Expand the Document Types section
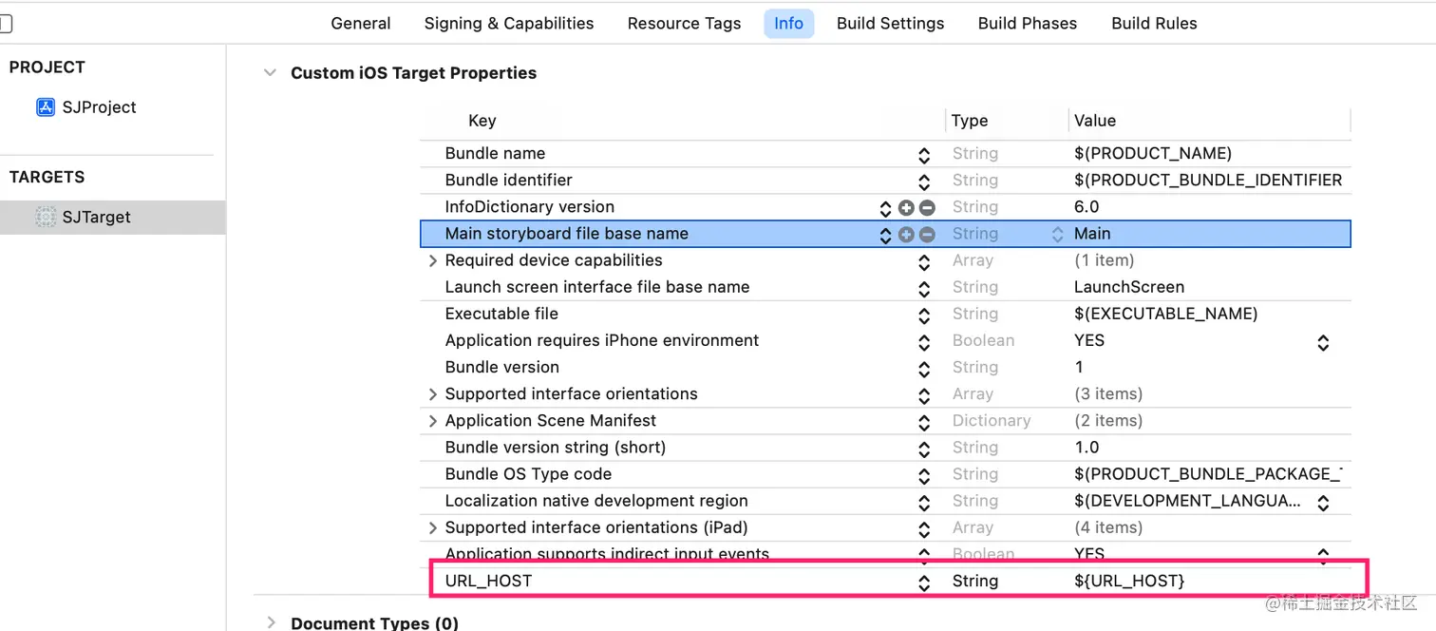The height and width of the screenshot is (631, 1436). (x=271, y=622)
